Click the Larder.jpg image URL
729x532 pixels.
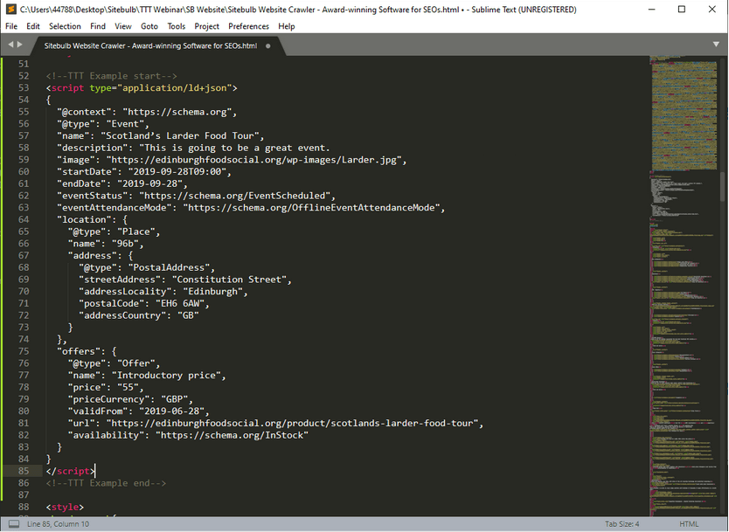(253, 160)
